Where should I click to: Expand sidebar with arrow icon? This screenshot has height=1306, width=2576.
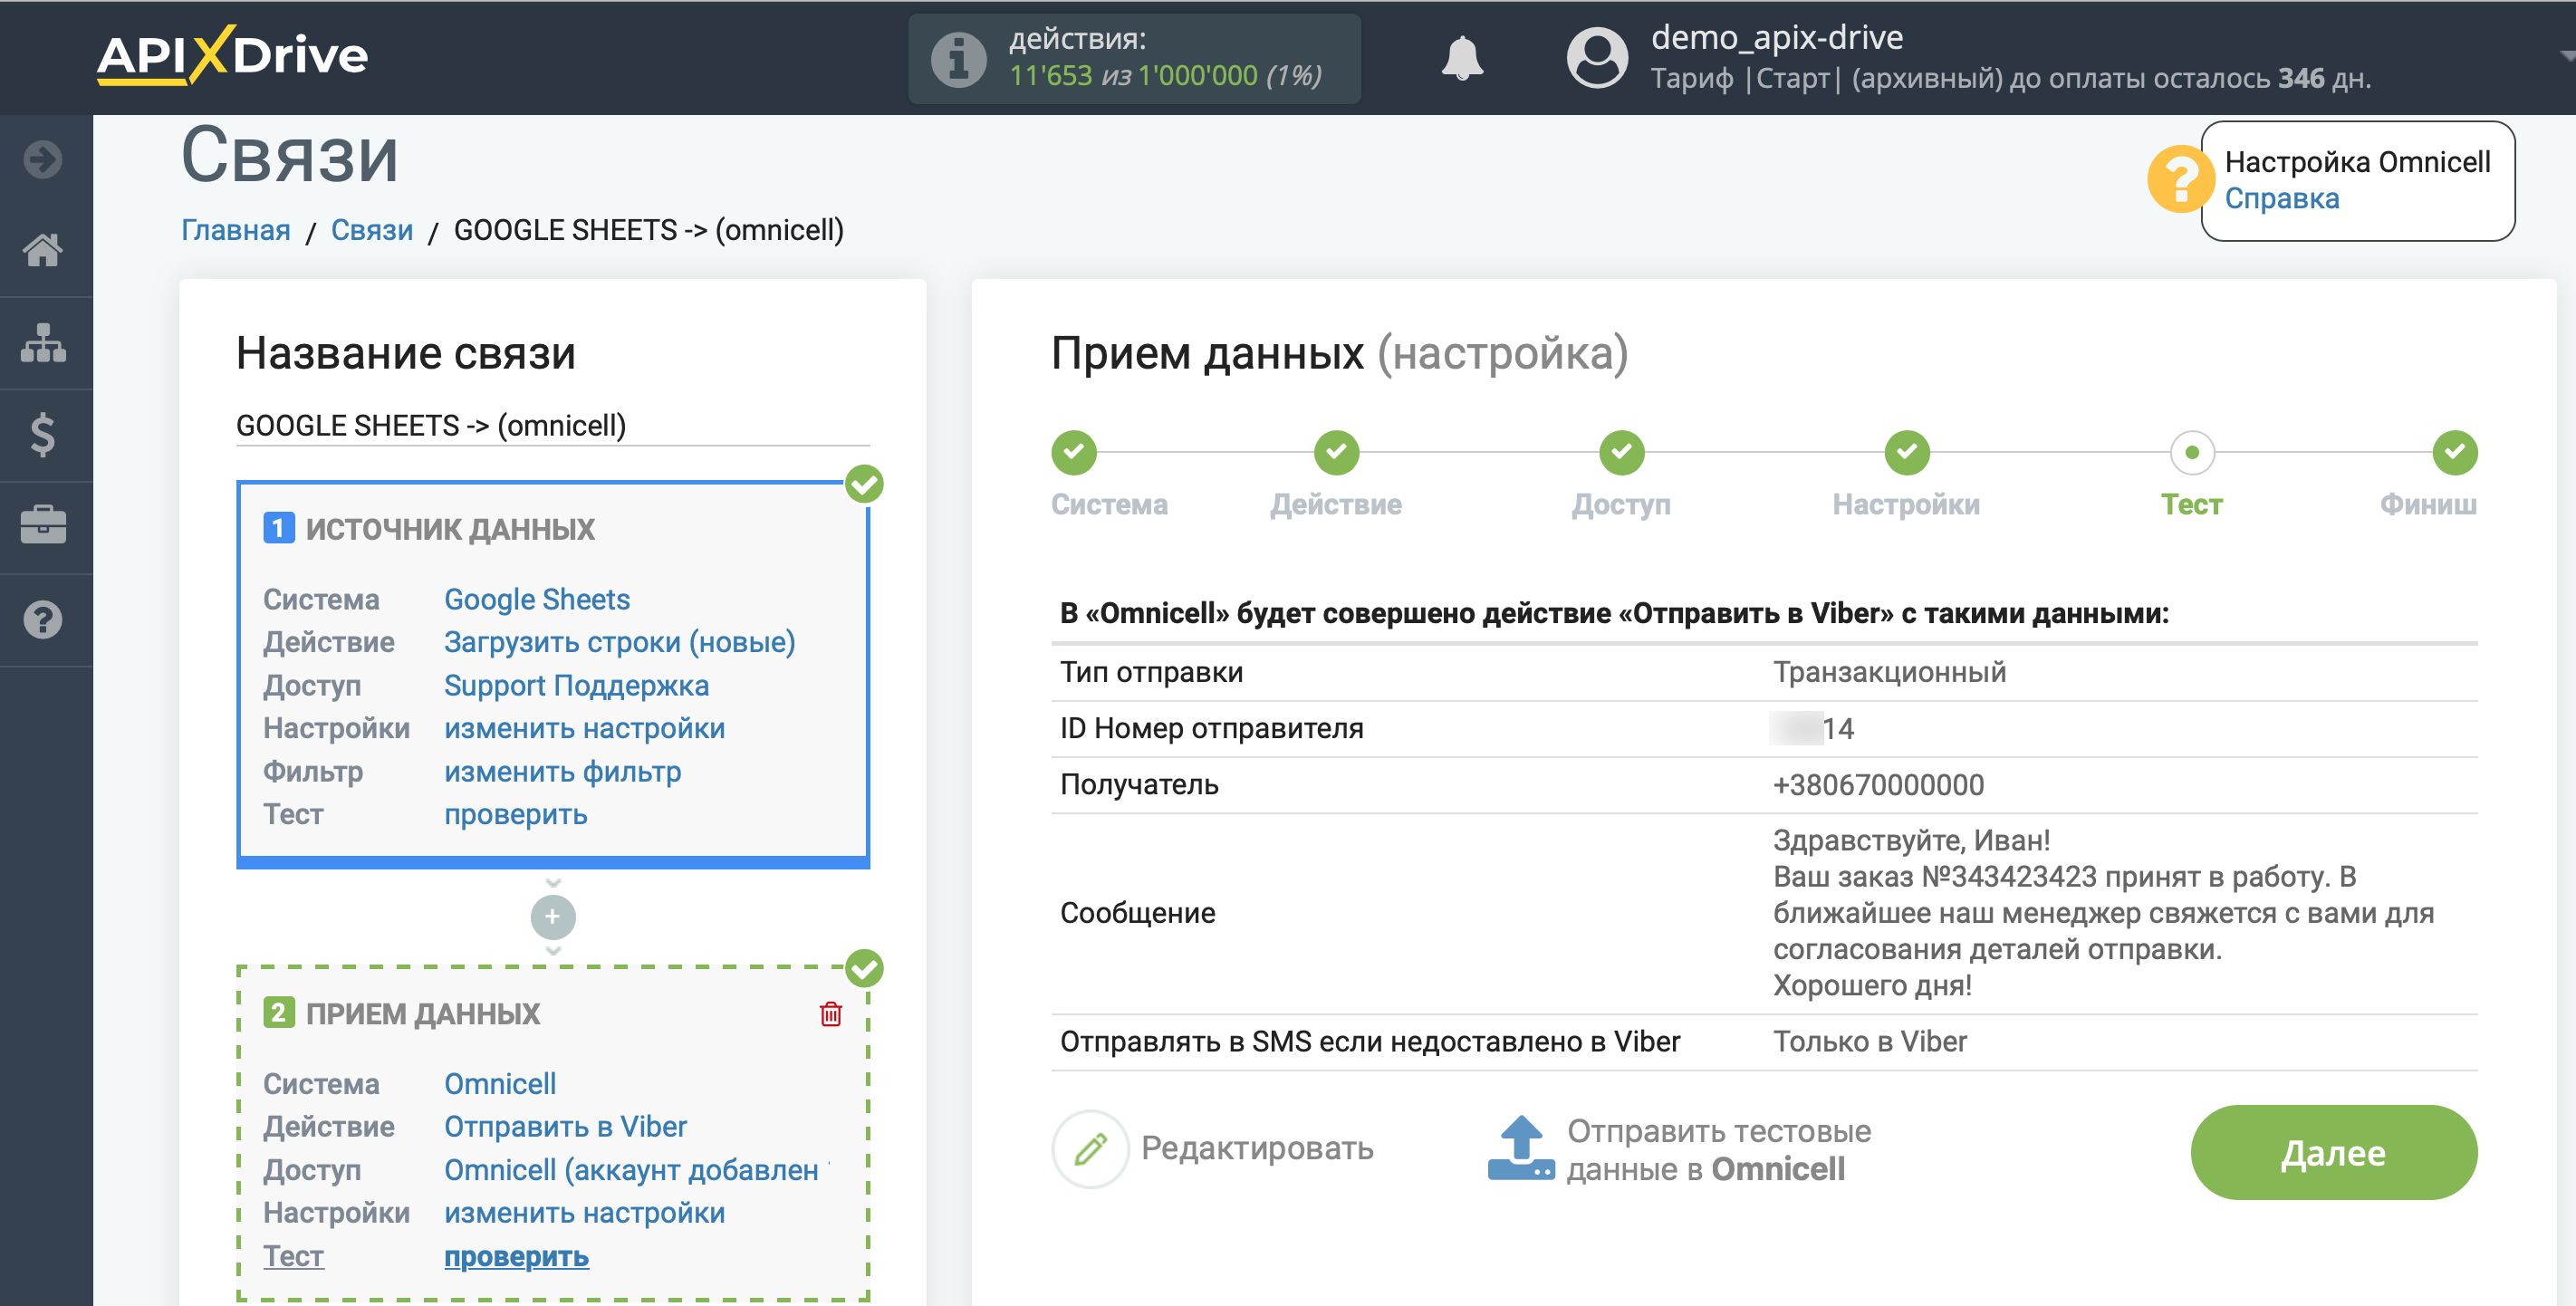[43, 159]
